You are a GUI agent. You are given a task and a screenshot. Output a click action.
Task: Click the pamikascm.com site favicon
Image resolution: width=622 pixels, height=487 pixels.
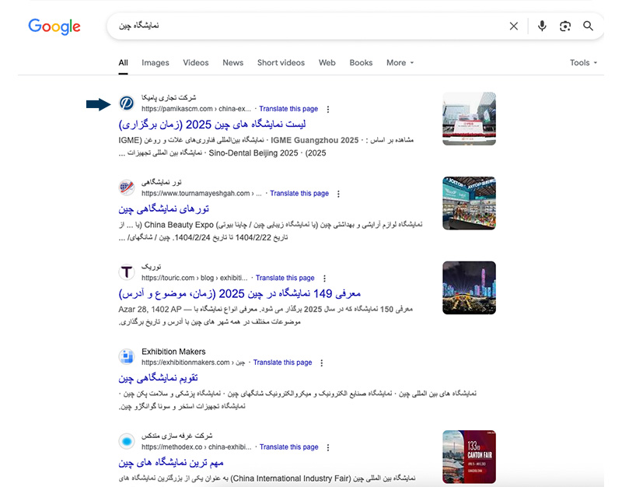coord(127,103)
